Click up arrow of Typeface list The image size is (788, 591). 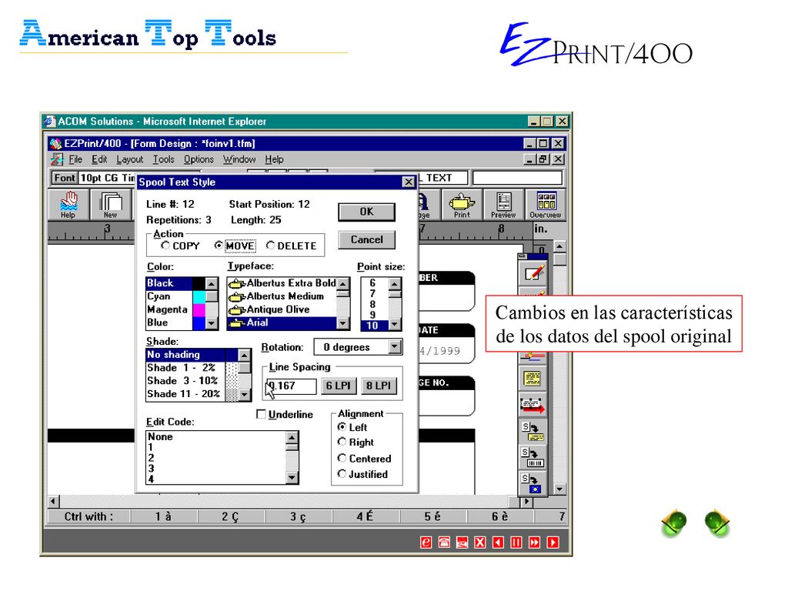tap(343, 284)
